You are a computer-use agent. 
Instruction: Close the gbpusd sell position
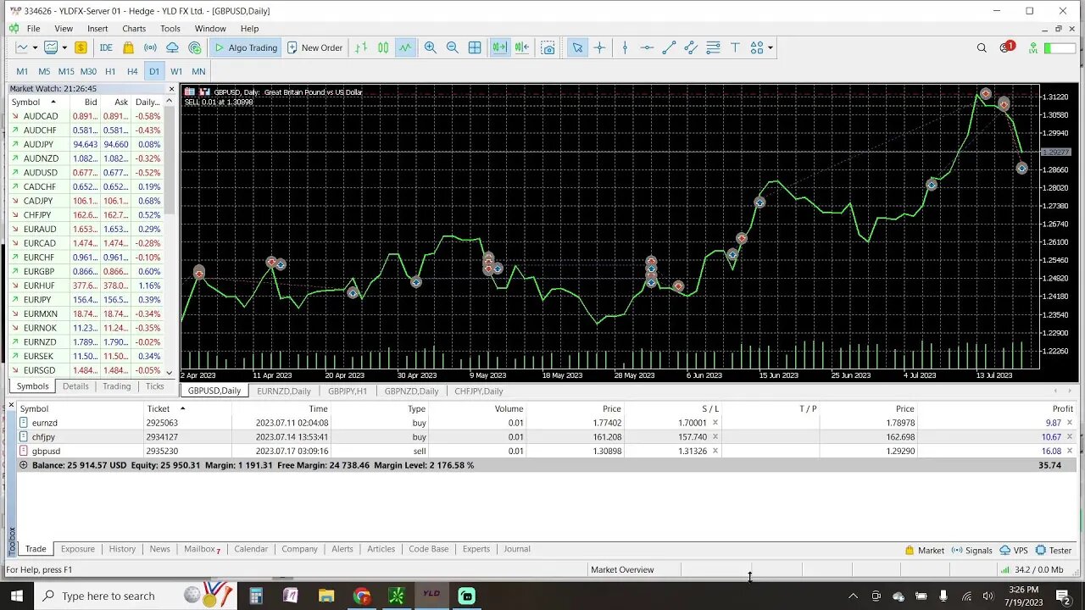pos(1070,451)
